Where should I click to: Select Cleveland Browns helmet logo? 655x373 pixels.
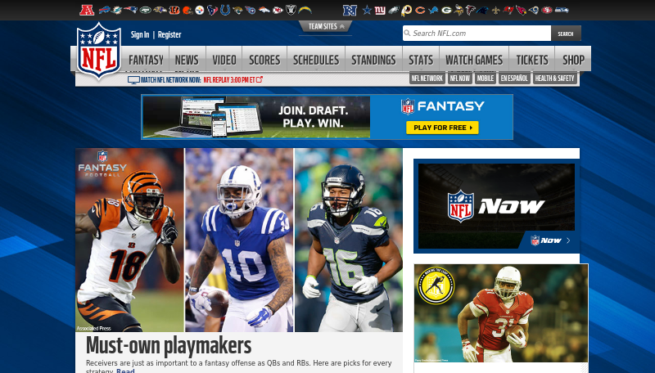[187, 10]
